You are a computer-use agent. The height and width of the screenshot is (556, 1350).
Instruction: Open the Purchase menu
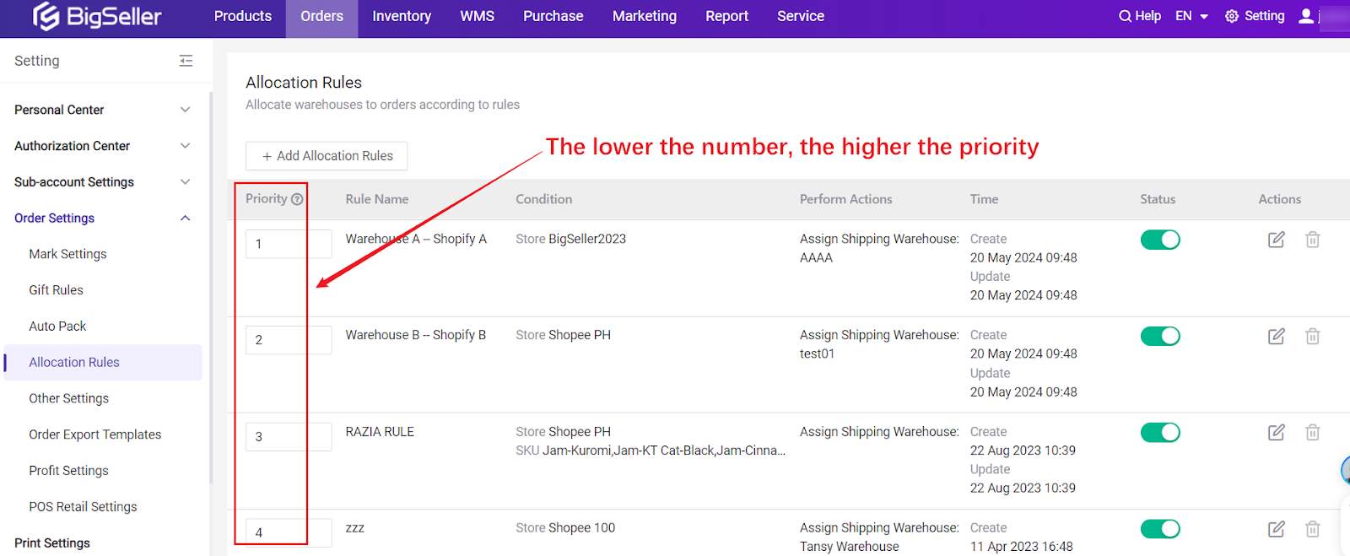[x=553, y=16]
